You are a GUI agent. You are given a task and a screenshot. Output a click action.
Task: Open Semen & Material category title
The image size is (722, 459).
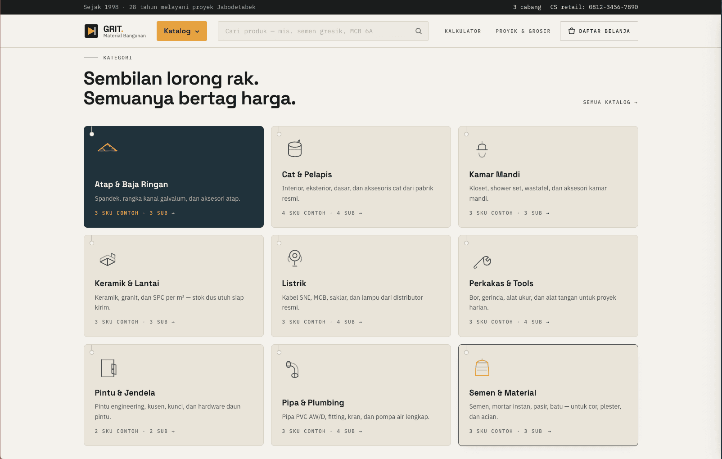coord(503,393)
